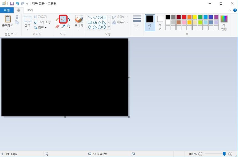
Task: Open the Customize Quick Access Toolbar arrow
Action: tap(27, 4)
